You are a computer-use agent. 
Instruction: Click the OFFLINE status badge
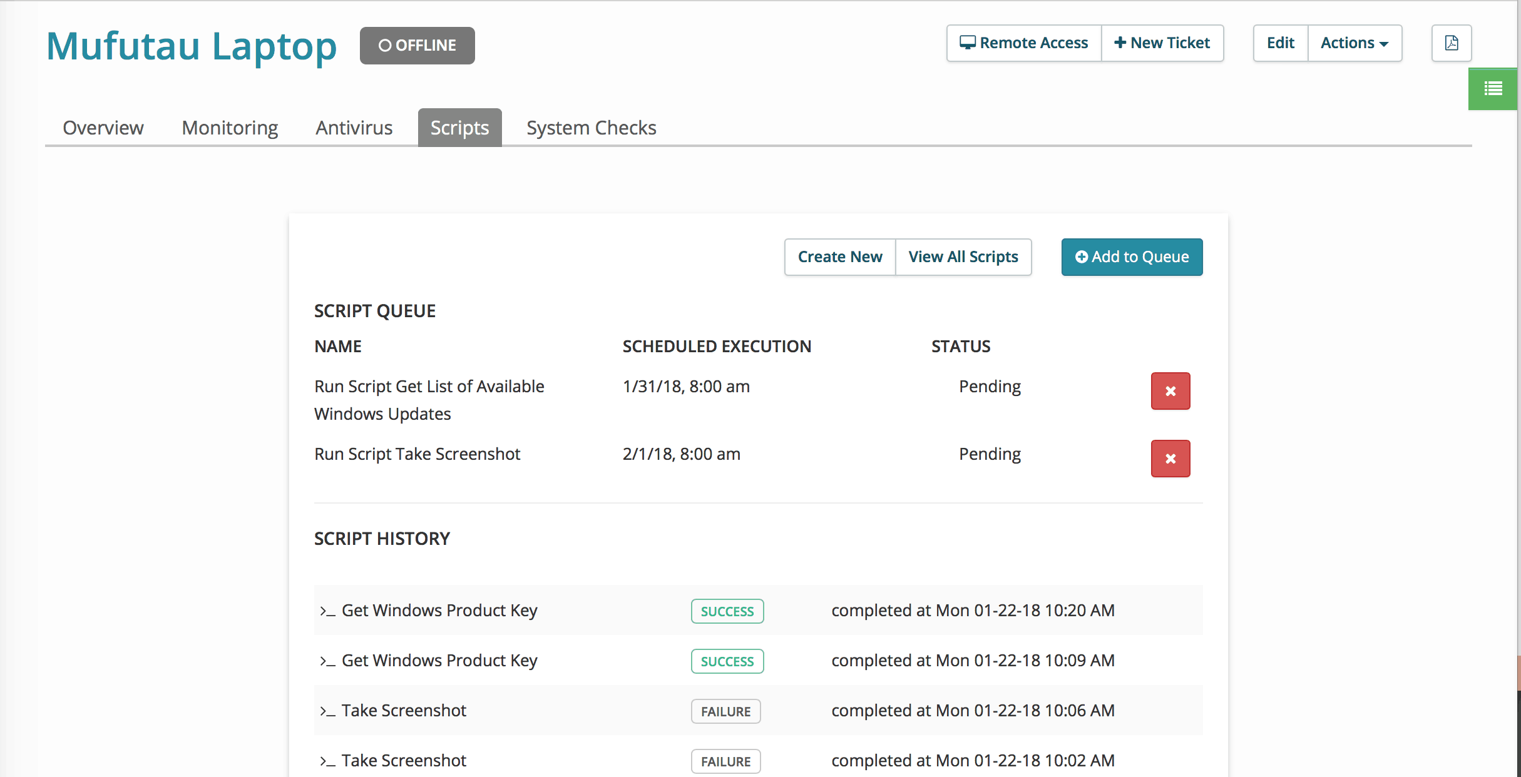(x=417, y=46)
